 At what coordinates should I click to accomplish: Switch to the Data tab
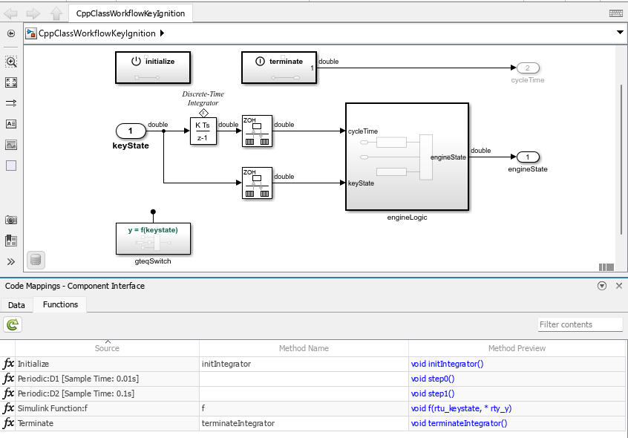pyautogui.click(x=16, y=304)
